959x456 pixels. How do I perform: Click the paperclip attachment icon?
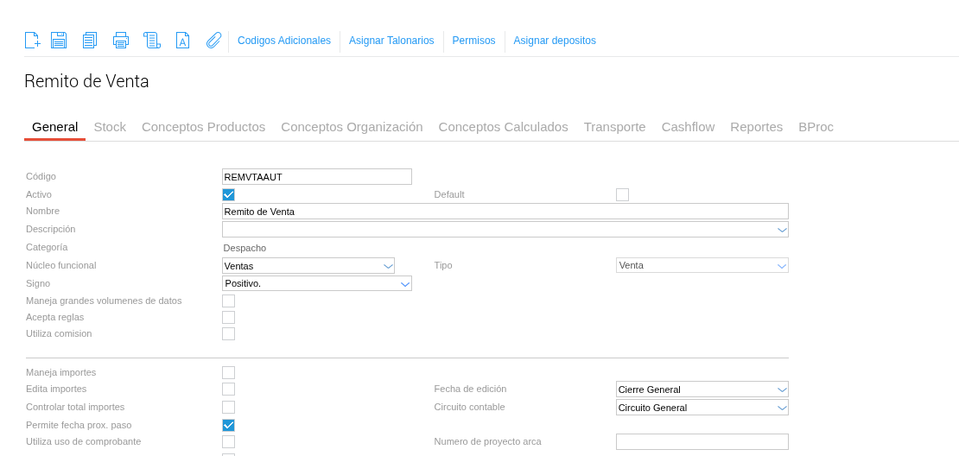pos(213,41)
